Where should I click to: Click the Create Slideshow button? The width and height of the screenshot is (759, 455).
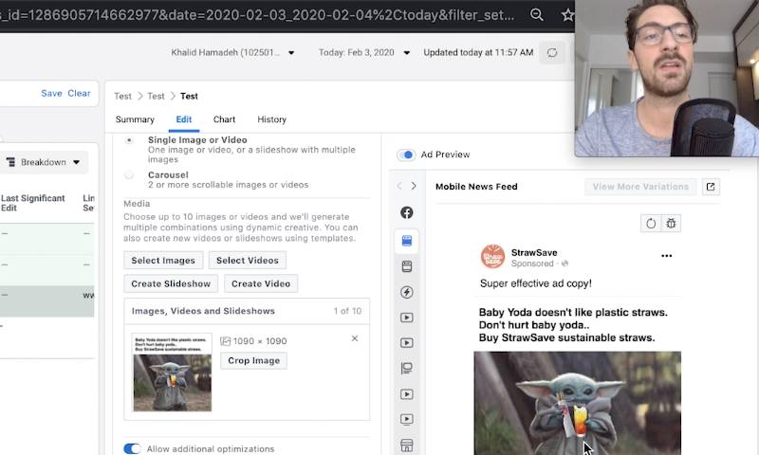click(x=171, y=283)
